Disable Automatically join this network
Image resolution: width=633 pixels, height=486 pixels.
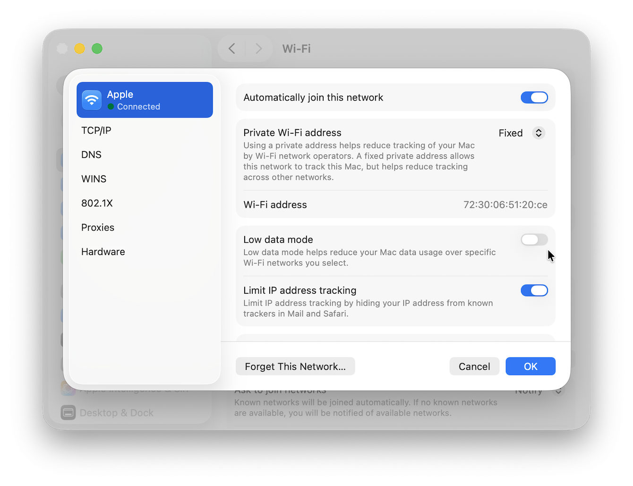pyautogui.click(x=534, y=97)
